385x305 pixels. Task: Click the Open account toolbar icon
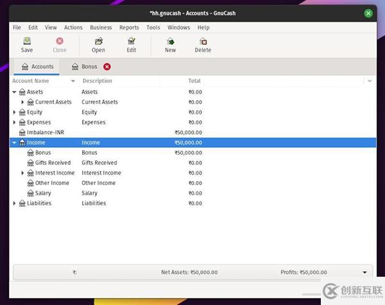(98, 41)
